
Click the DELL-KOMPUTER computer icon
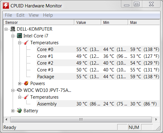coord(13,29)
